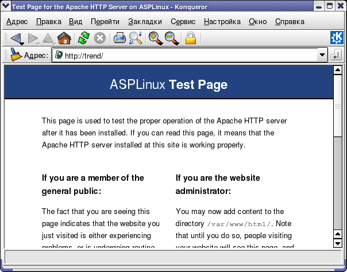
Task: Open the Настройка menu
Action: coord(222,22)
